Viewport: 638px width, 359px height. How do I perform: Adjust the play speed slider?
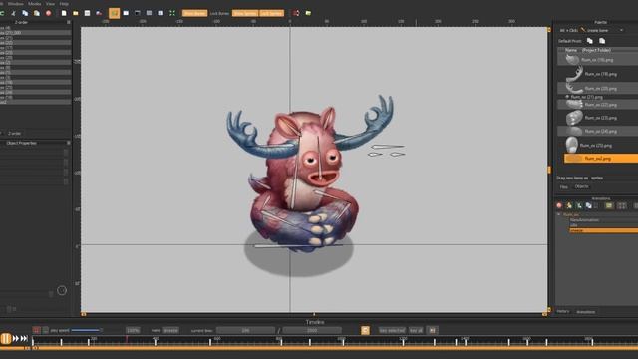coord(86,330)
